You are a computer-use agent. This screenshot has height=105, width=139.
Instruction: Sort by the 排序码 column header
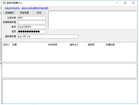tap(96, 45)
